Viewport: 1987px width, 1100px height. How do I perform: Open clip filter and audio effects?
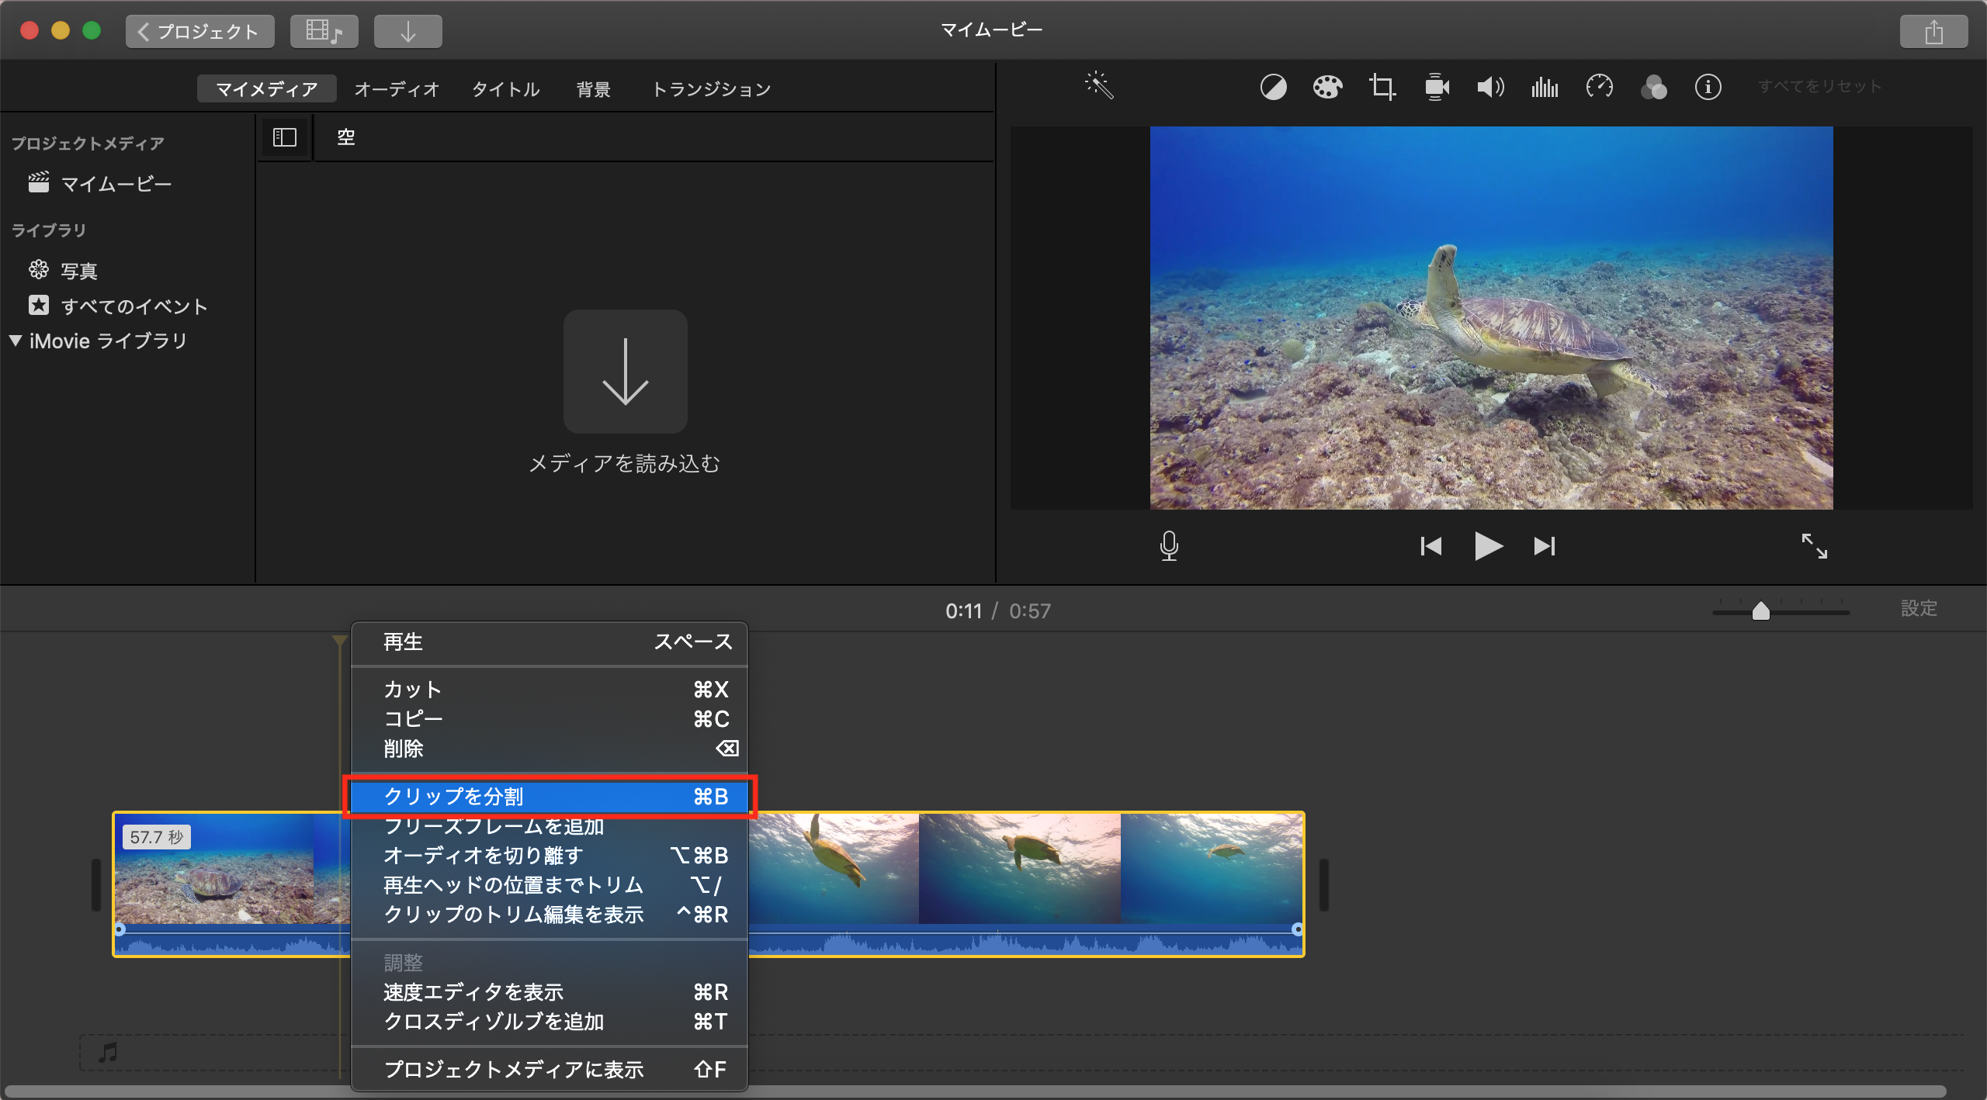pos(1653,87)
